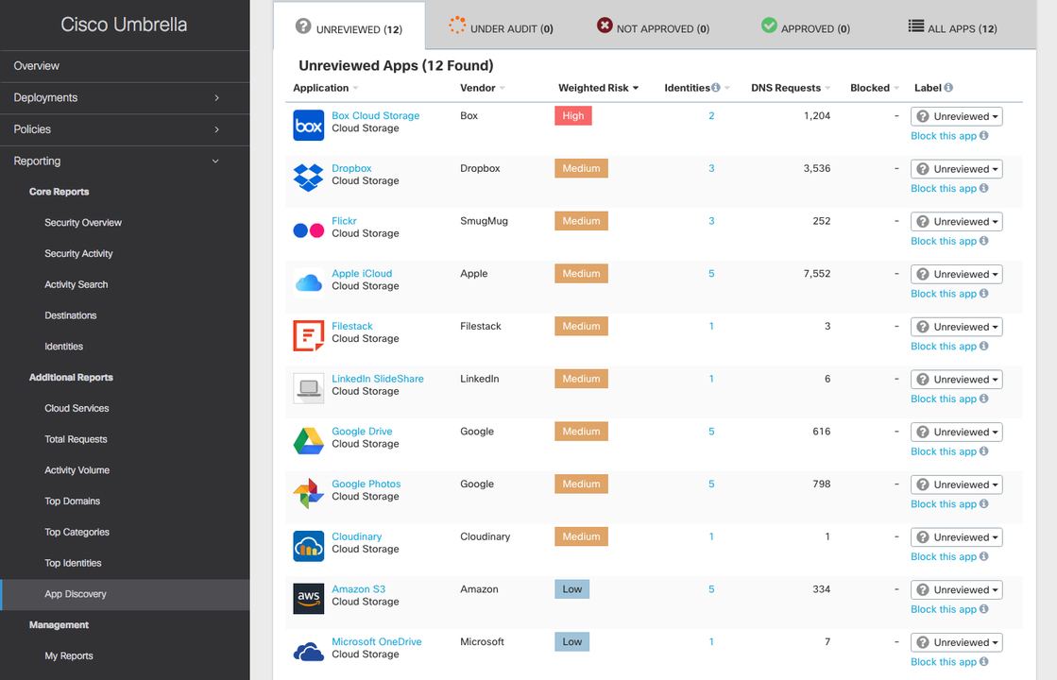Click info icon beside Filestack Block this app

984,346
